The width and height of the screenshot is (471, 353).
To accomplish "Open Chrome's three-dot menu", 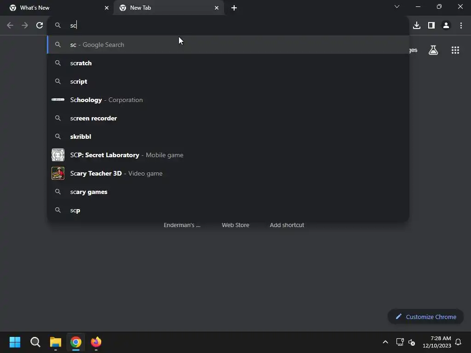I will point(461,25).
